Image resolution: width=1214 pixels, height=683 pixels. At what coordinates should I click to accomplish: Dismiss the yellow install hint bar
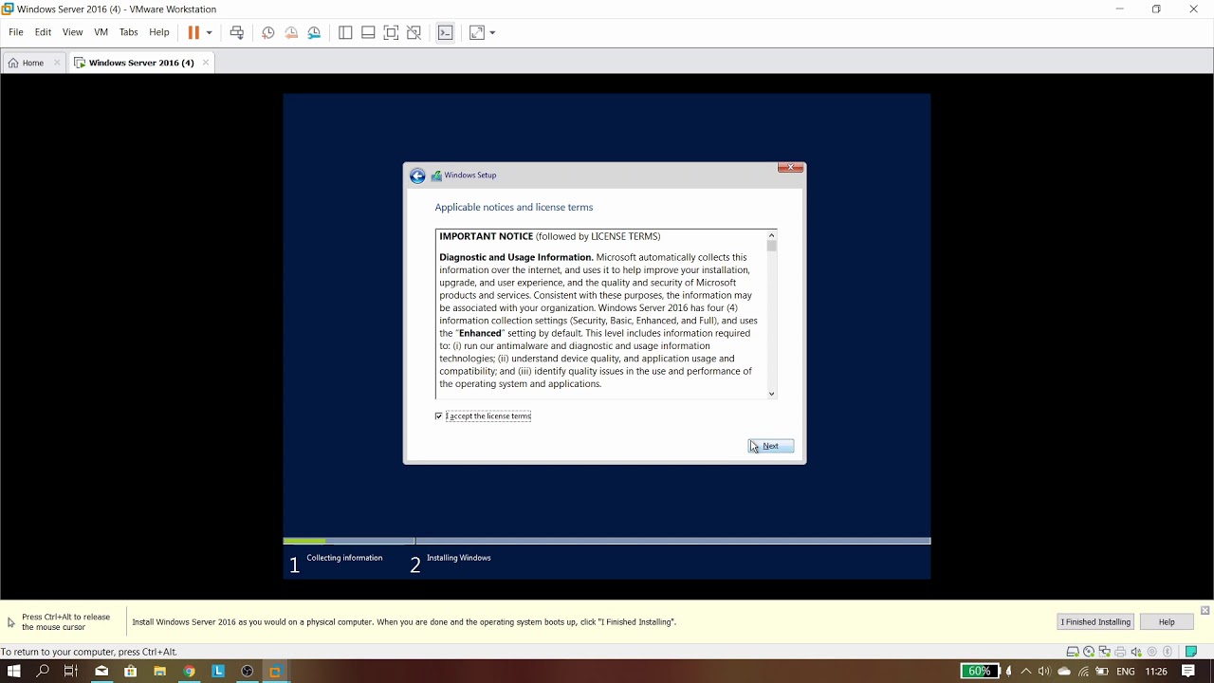[x=1205, y=610]
